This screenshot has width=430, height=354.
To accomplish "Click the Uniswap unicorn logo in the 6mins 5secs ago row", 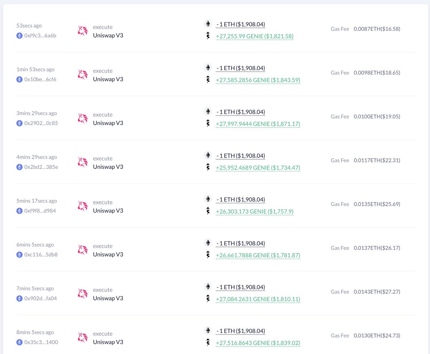I will click(x=83, y=250).
